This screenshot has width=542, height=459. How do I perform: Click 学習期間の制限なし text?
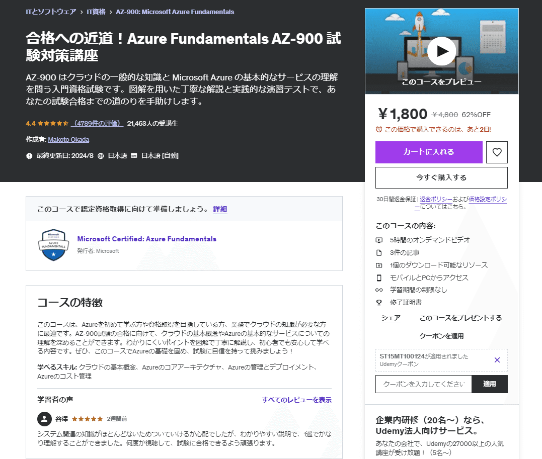pyautogui.click(x=419, y=290)
